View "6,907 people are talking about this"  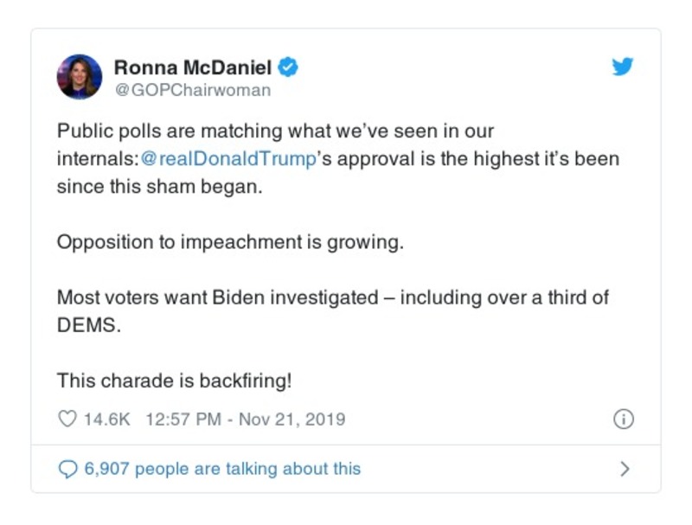(222, 469)
